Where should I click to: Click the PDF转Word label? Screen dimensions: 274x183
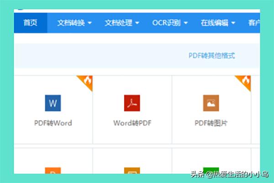point(53,123)
